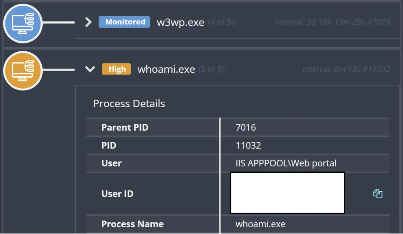Select the whoami.exe Process Name row
The image size is (403, 234).
tap(261, 224)
